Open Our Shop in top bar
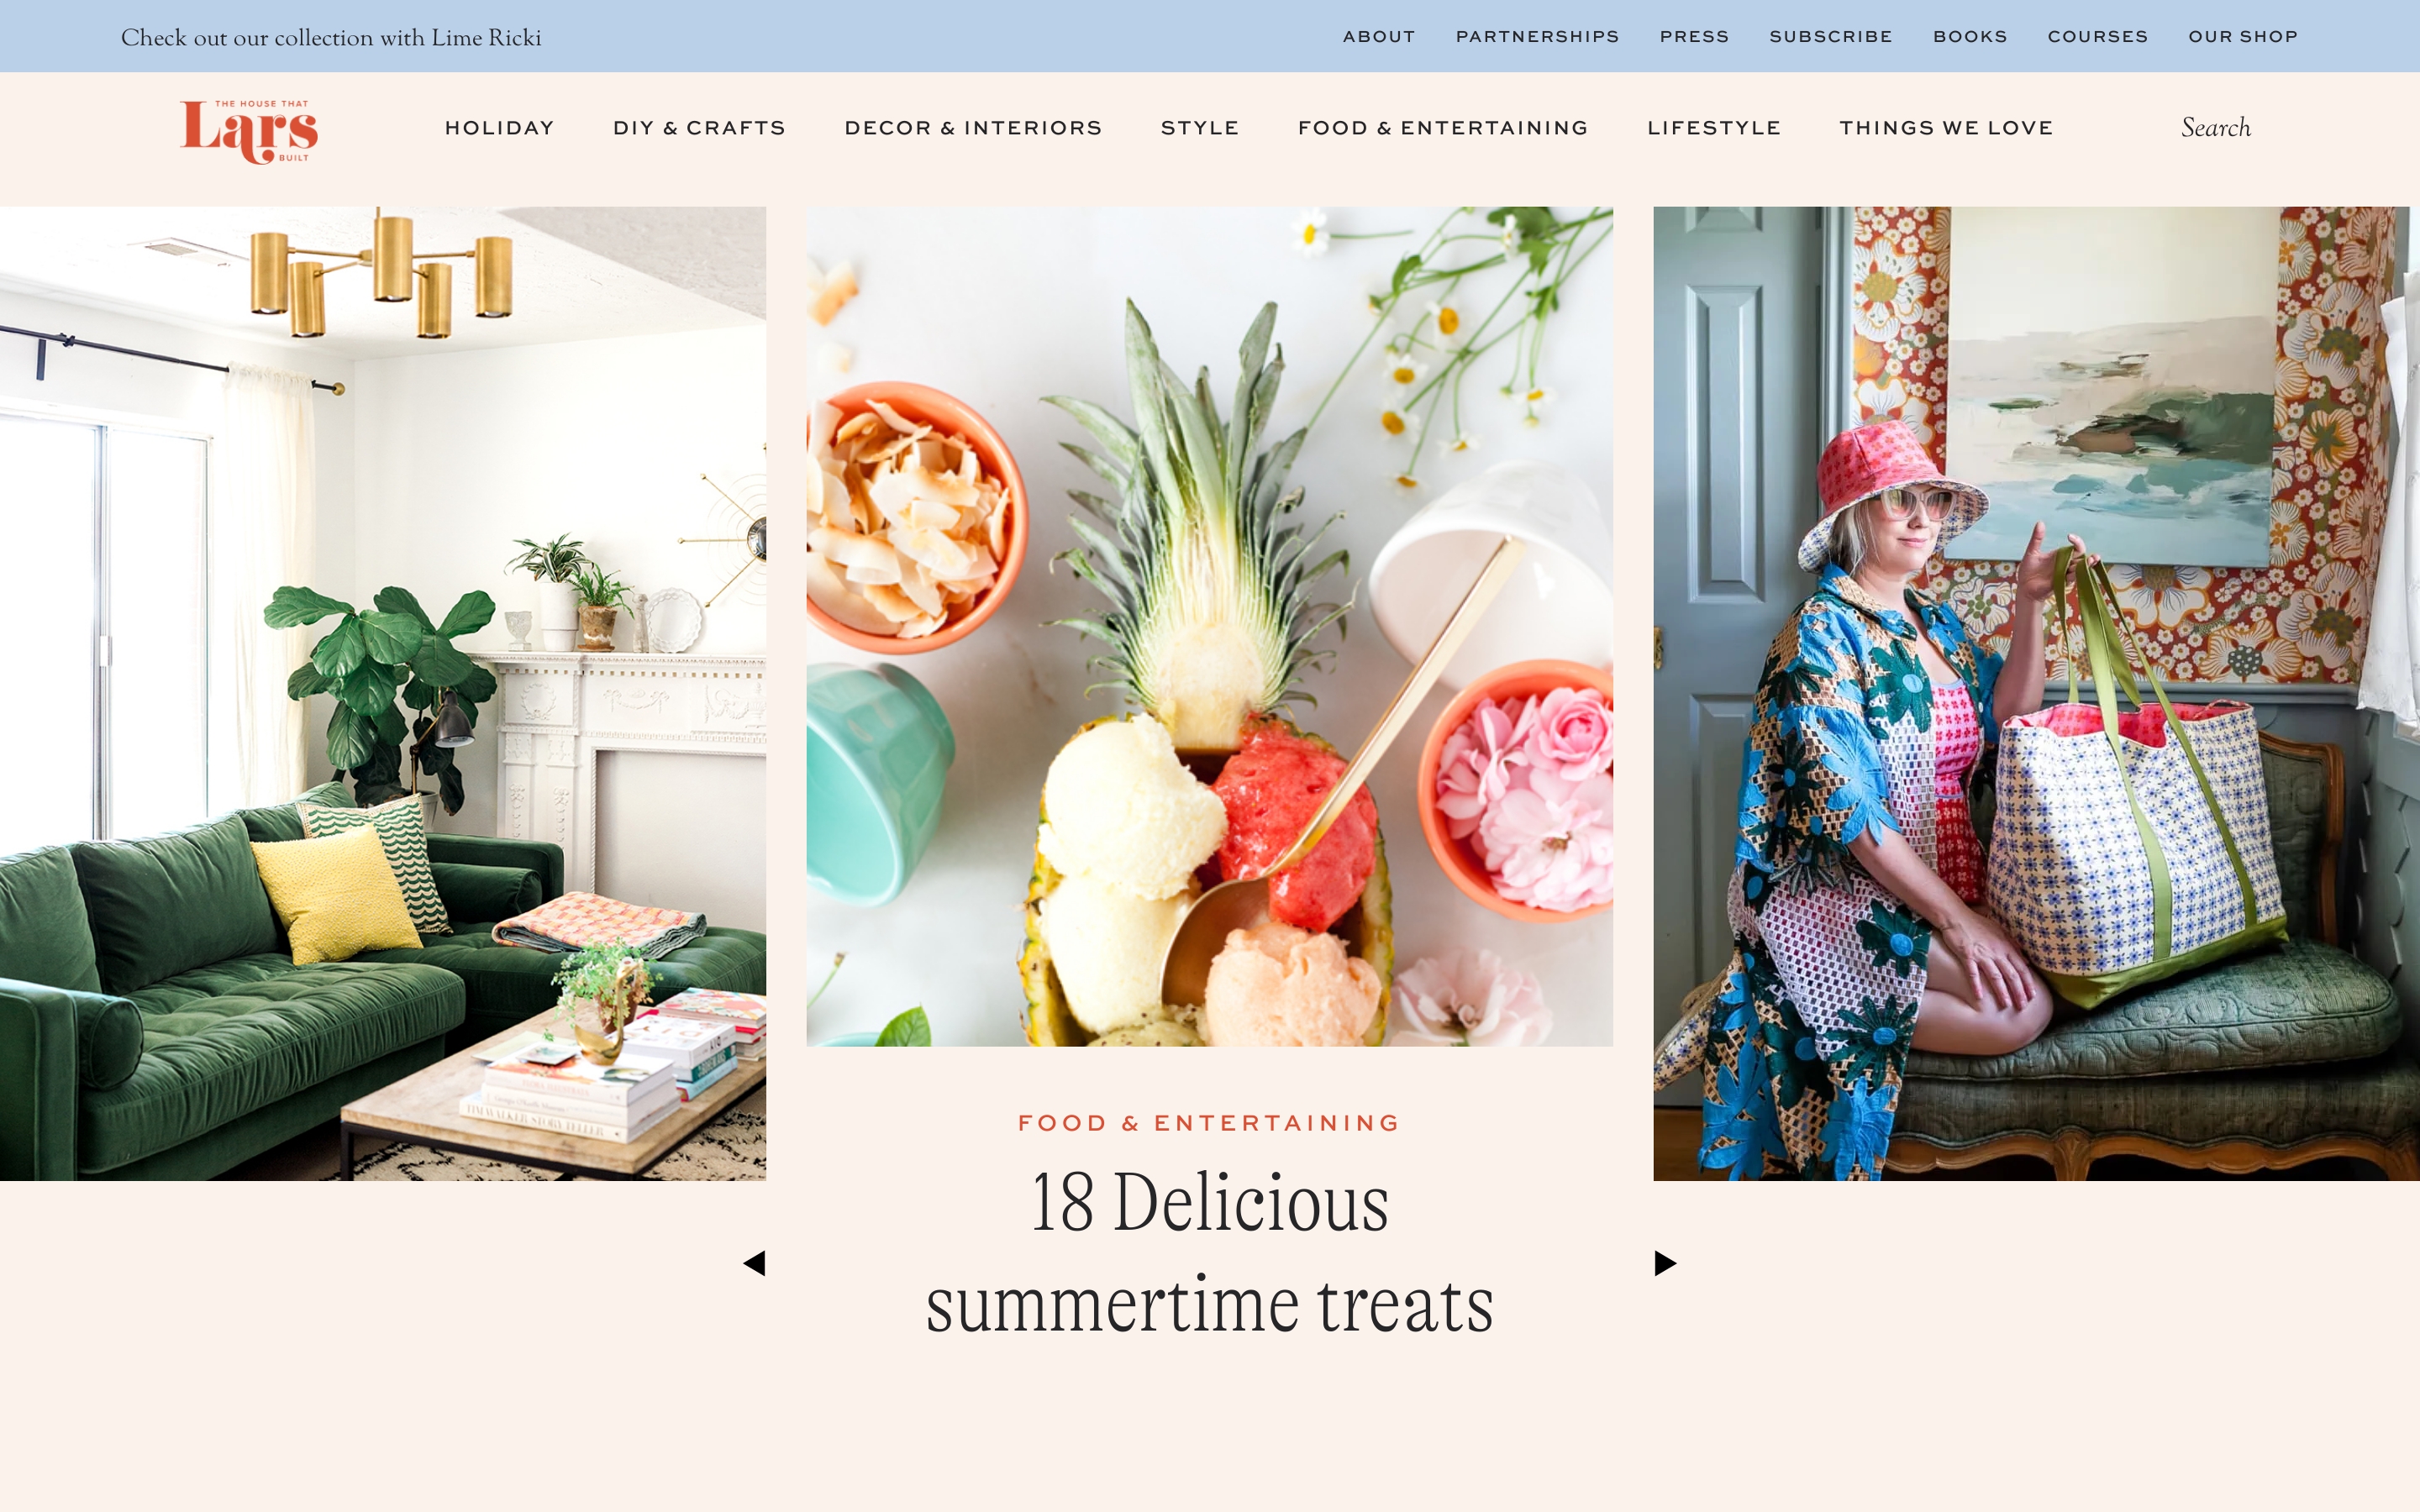 [x=2243, y=36]
